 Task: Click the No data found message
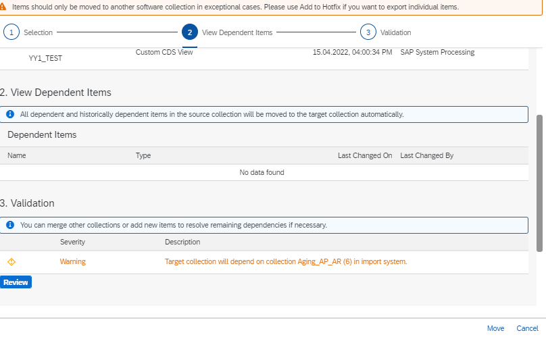(262, 172)
